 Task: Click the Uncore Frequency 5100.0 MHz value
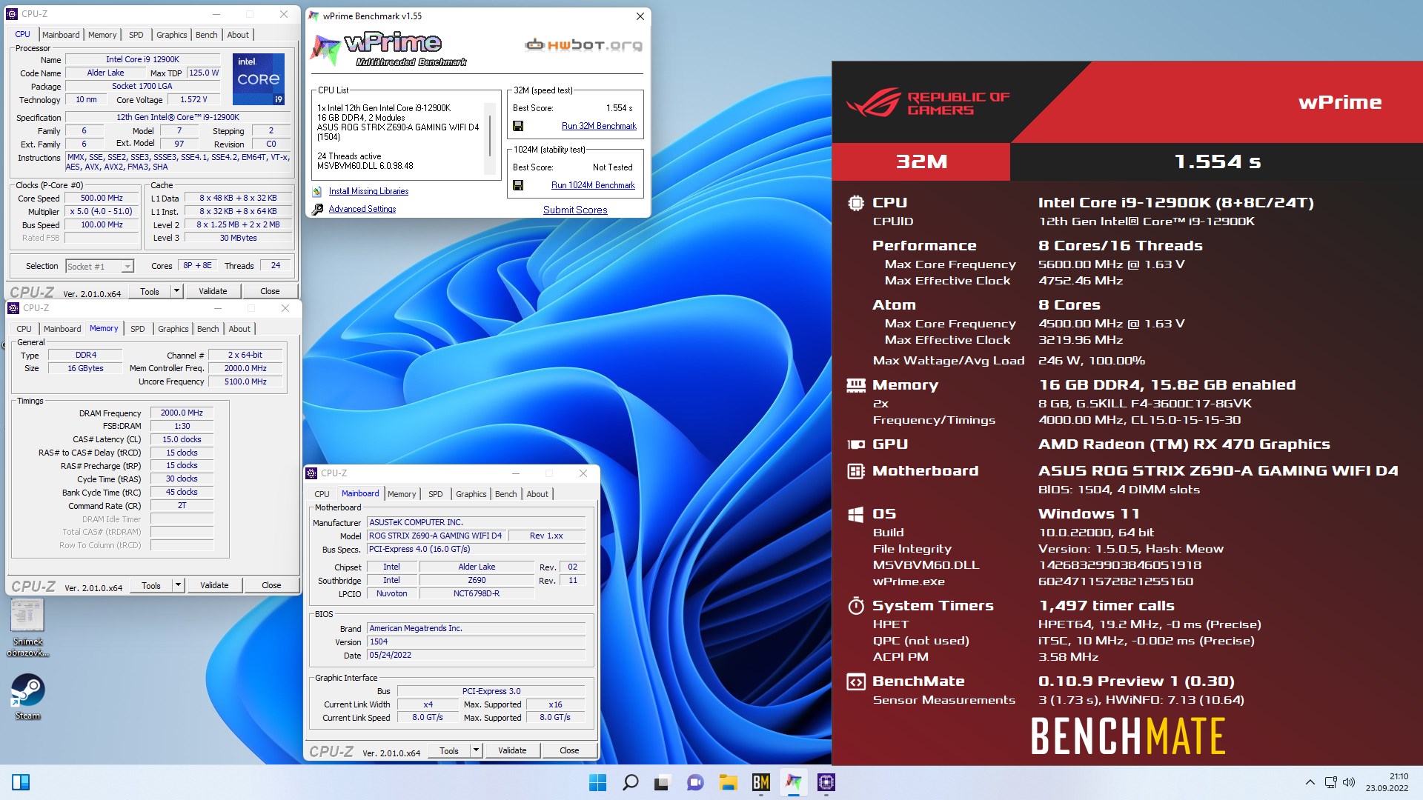(x=245, y=381)
